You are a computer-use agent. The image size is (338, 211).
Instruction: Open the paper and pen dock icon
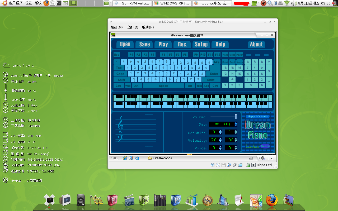pyautogui.click(x=239, y=200)
